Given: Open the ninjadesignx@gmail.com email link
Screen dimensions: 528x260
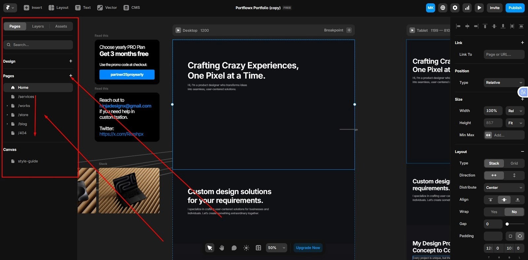Looking at the screenshot, I should (125, 106).
